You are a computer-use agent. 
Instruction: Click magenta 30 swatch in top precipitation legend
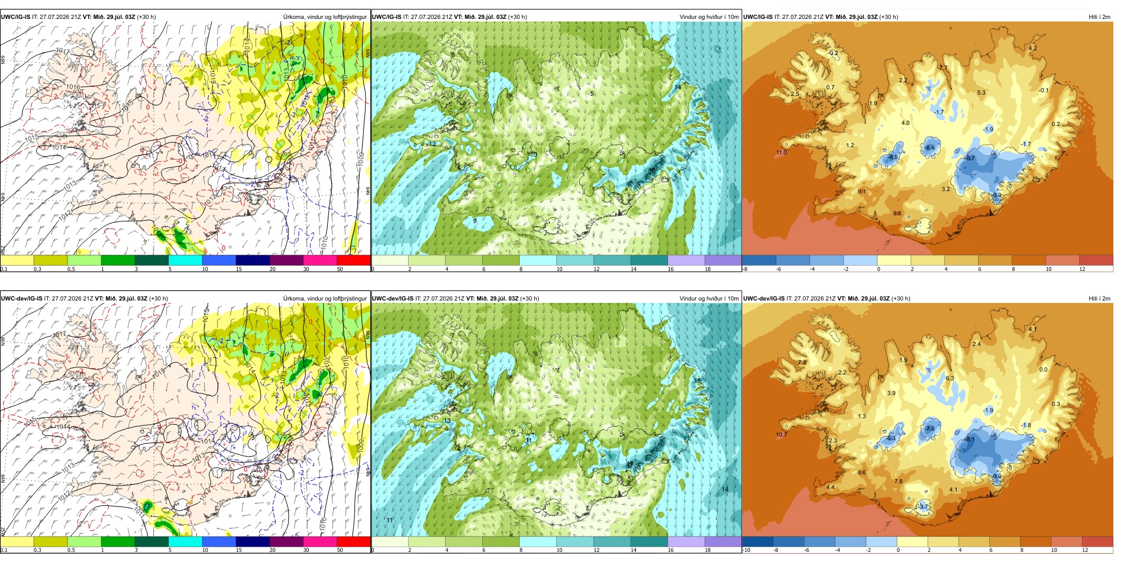(319, 260)
